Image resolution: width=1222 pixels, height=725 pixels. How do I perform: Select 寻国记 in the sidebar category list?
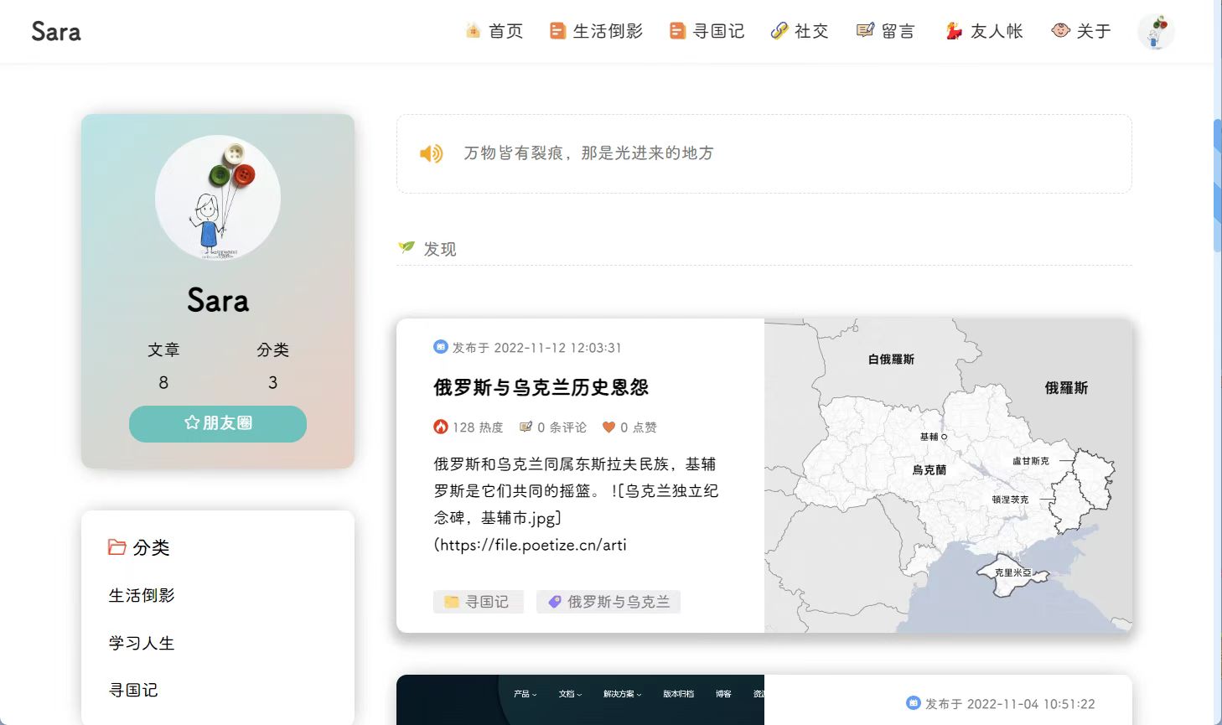coord(133,690)
